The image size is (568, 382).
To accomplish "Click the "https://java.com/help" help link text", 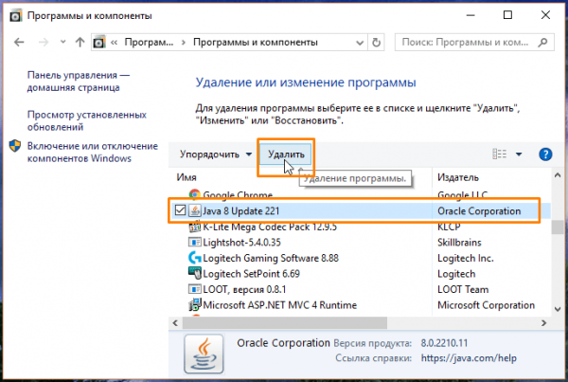I will click(x=469, y=358).
